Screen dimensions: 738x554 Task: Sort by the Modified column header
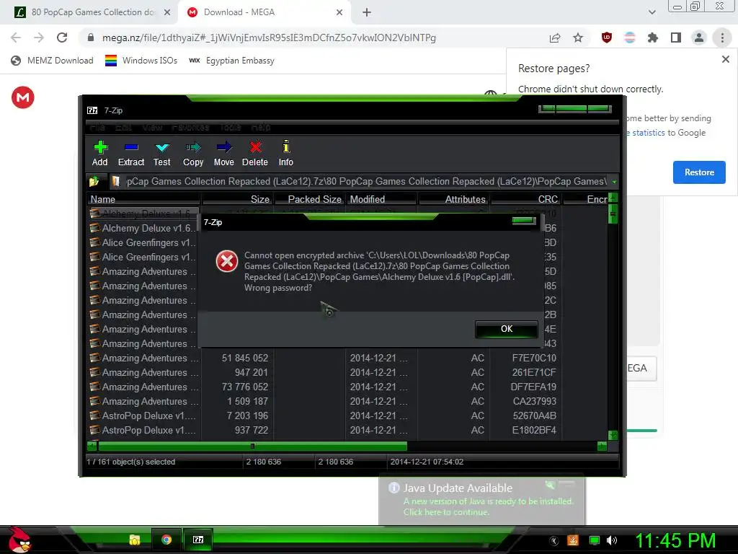pos(382,199)
